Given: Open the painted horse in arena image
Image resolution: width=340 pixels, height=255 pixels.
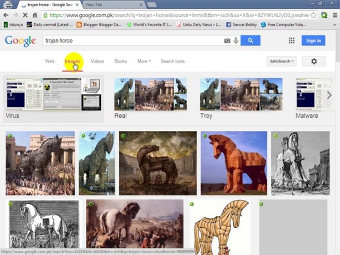Looking at the screenshot, I should (x=158, y=163).
